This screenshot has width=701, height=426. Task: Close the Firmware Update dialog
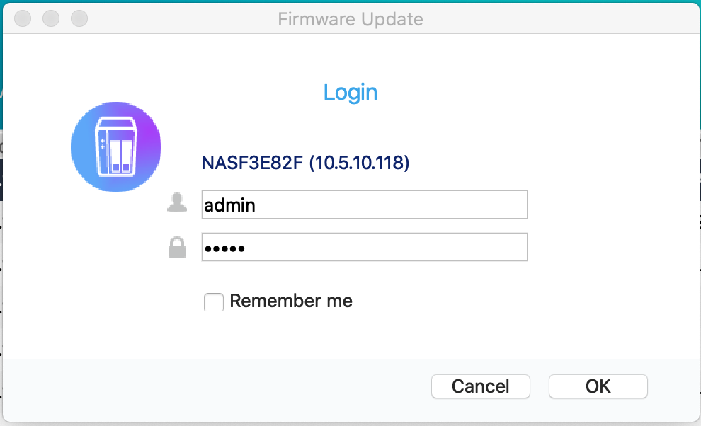(23, 19)
